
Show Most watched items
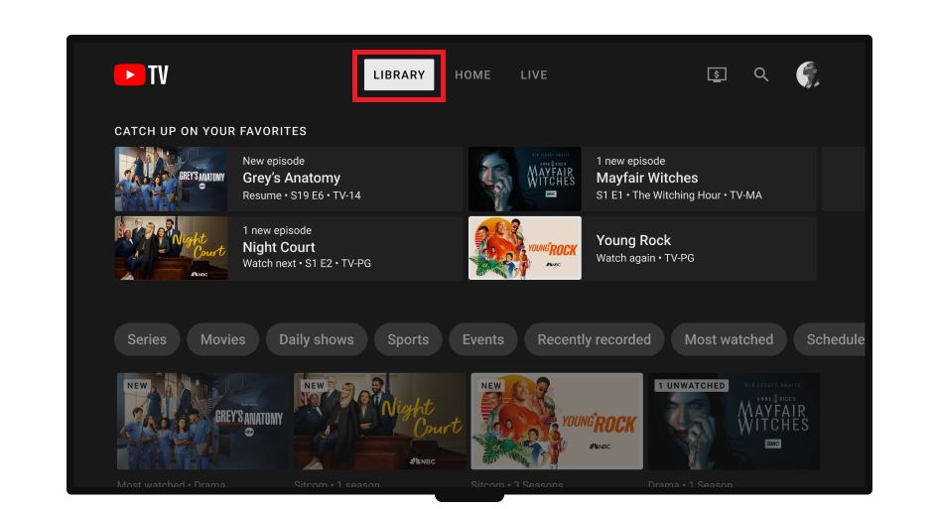click(729, 339)
